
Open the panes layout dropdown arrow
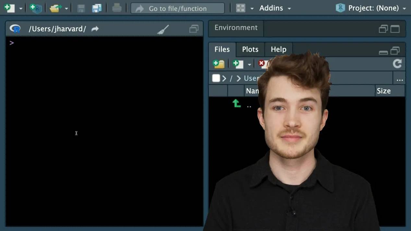click(252, 8)
